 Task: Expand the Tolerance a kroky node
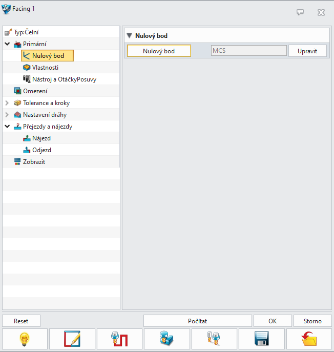(x=7, y=103)
